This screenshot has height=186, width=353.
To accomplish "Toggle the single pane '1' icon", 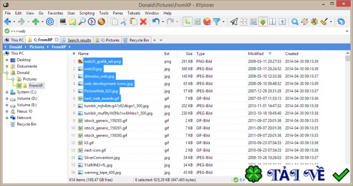I will click(282, 22).
